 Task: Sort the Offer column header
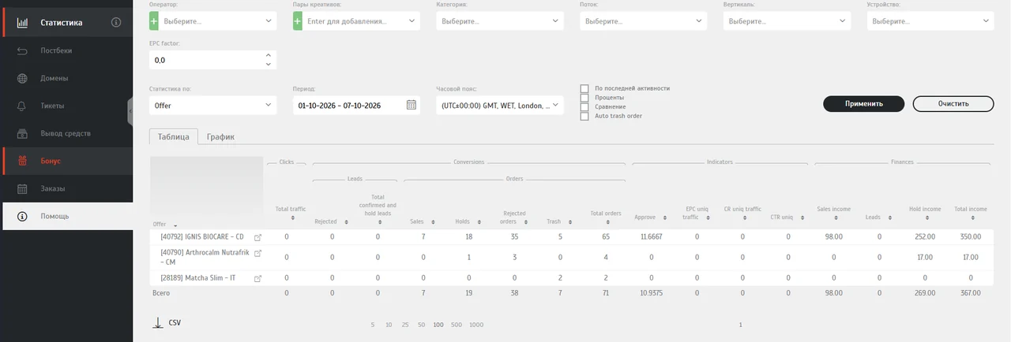pyautogui.click(x=165, y=225)
